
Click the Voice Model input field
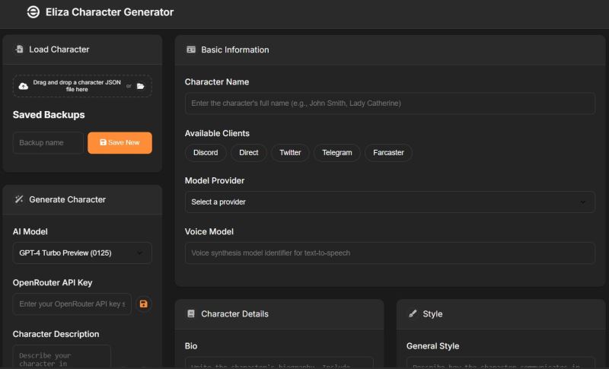[390, 253]
